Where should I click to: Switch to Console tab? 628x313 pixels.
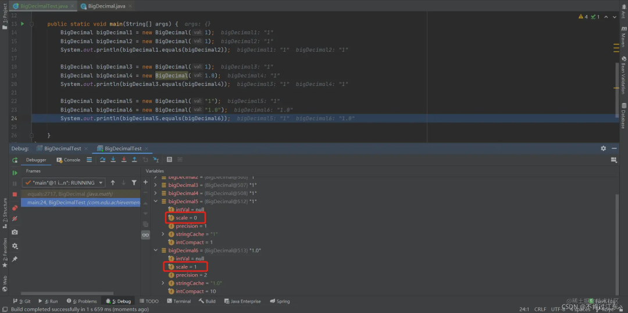point(69,160)
